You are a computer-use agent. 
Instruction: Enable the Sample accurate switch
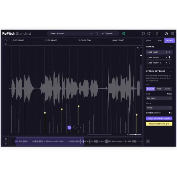[x=170, y=113]
